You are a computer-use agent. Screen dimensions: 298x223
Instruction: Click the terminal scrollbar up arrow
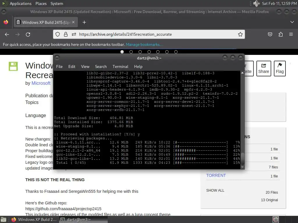[242, 73]
